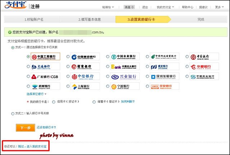Click the 中国工商银行 ICBC bank logo

click(45, 56)
